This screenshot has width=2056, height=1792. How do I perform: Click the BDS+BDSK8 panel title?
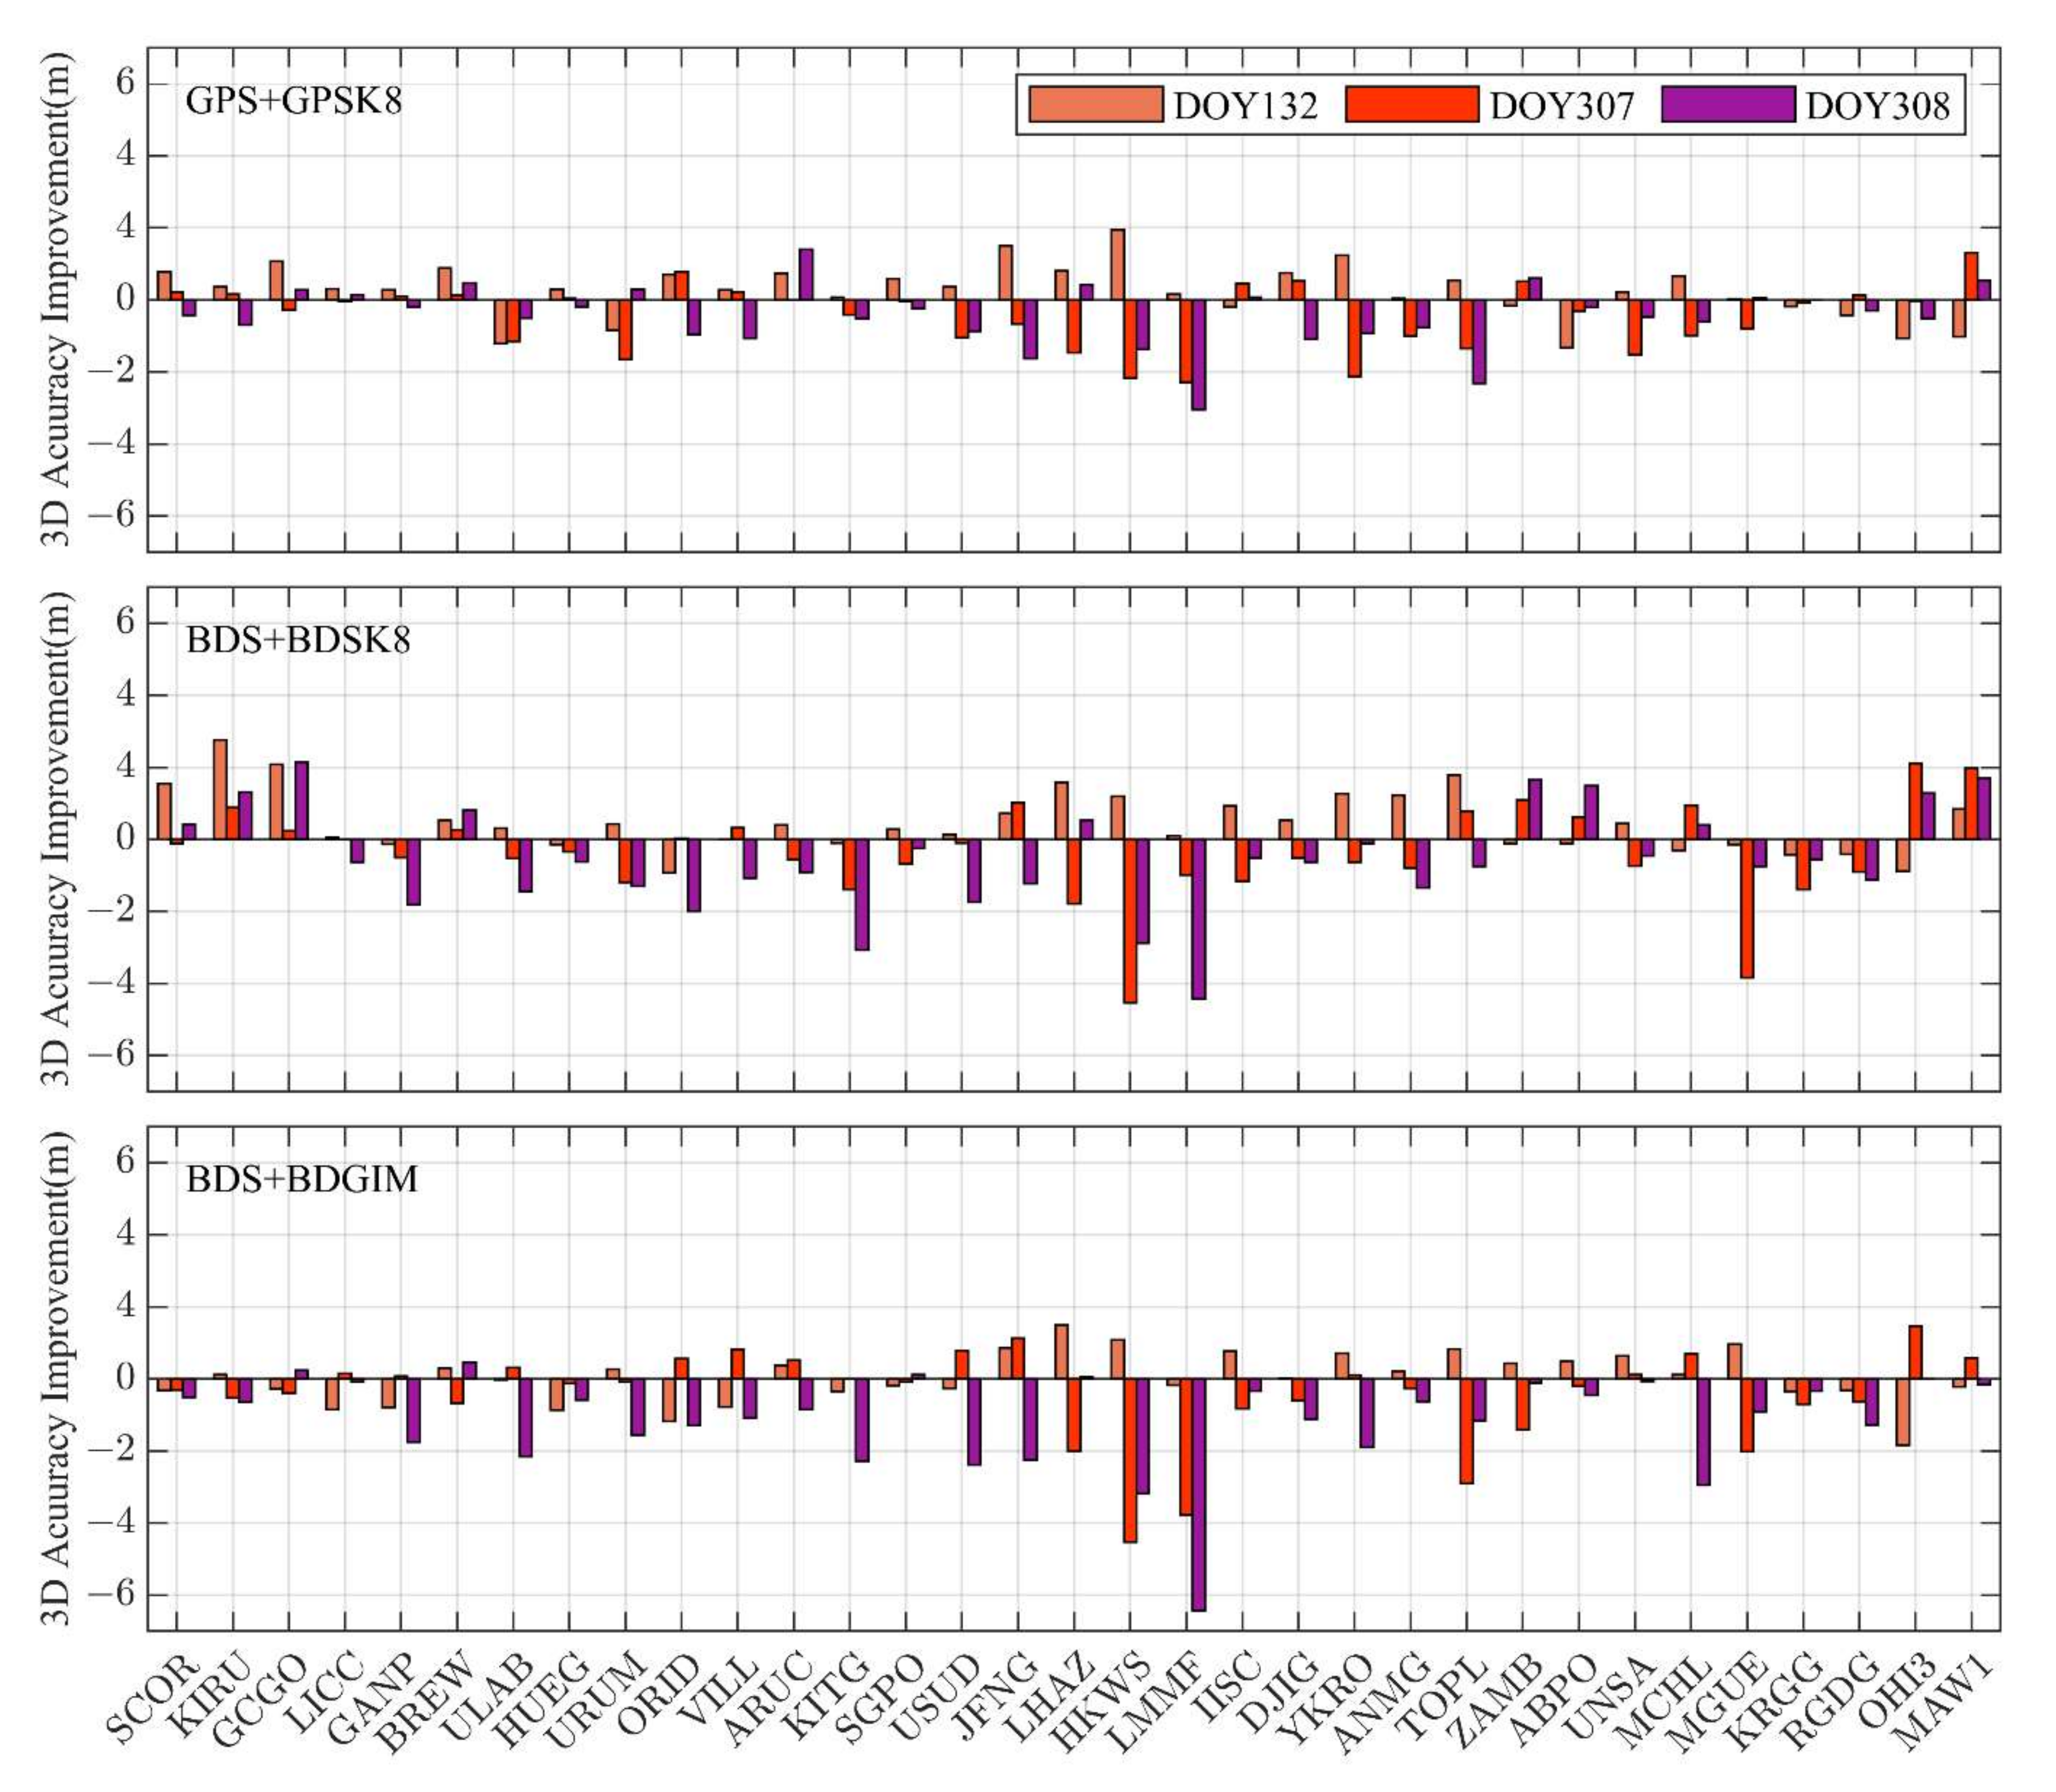(298, 640)
